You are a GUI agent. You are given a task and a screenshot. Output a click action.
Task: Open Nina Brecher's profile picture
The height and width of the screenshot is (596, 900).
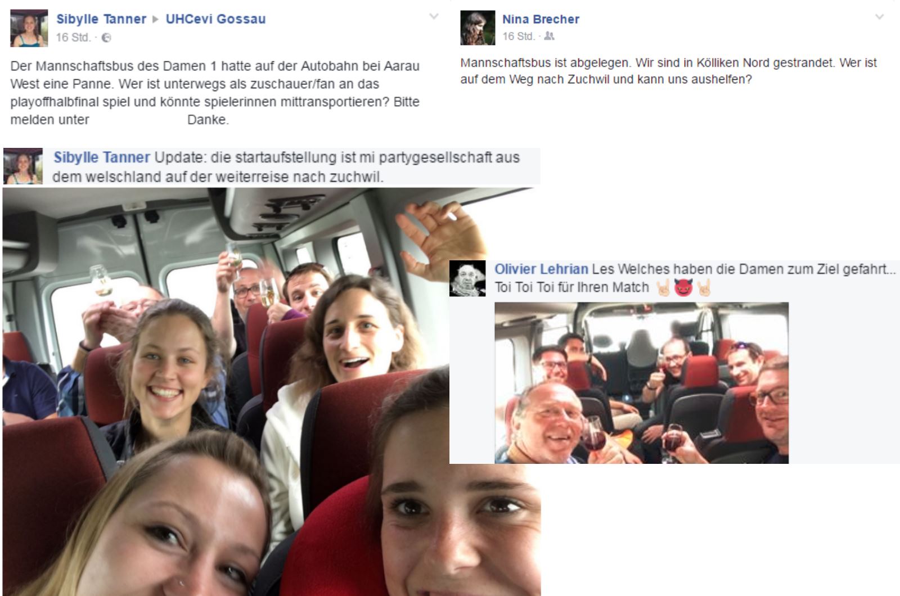click(x=478, y=28)
